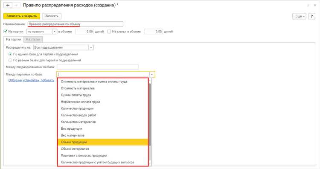The image size is (320, 169).
Task: Edit На статьи в объеме долей value
Action: (x=153, y=32)
